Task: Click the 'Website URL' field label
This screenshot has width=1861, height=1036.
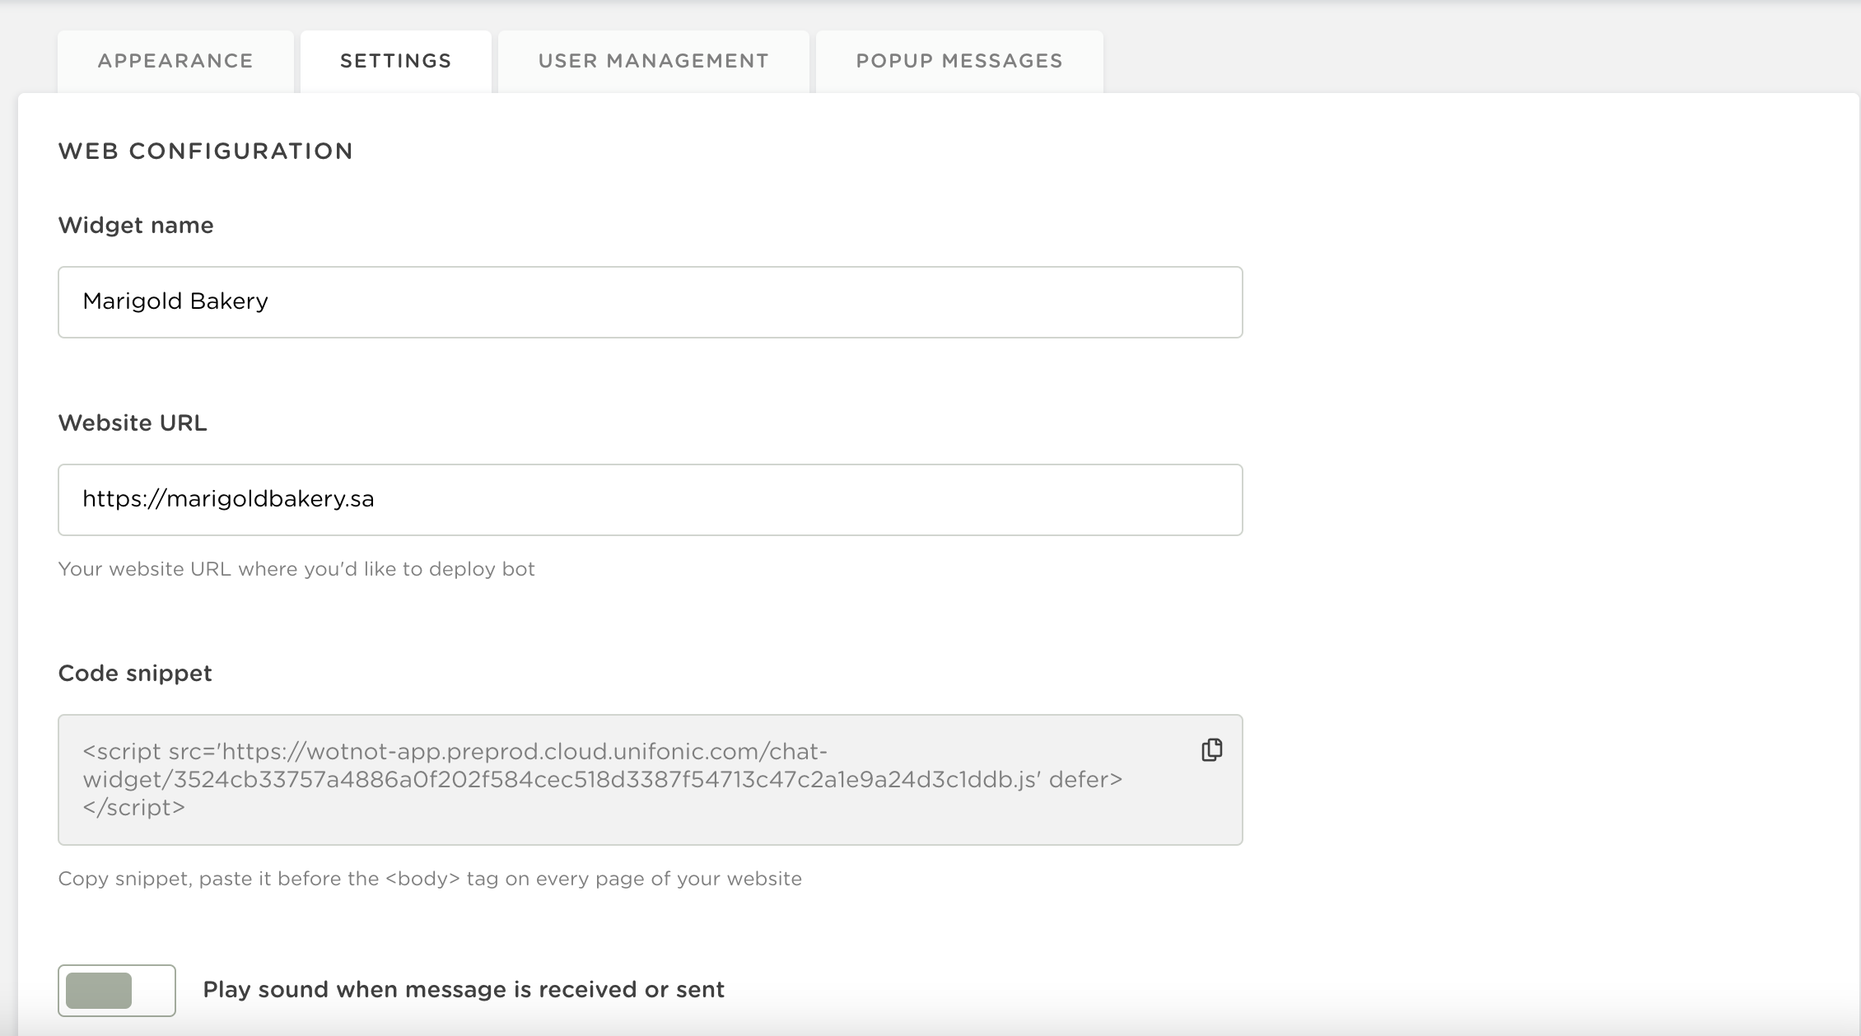Action: coord(133,423)
